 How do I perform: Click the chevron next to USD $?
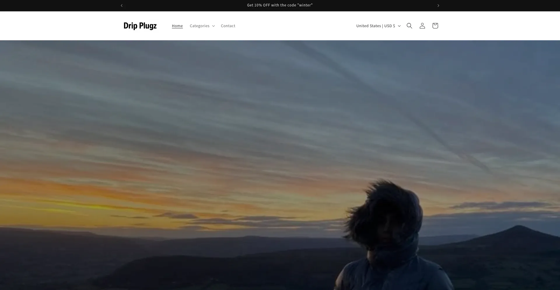(399, 26)
